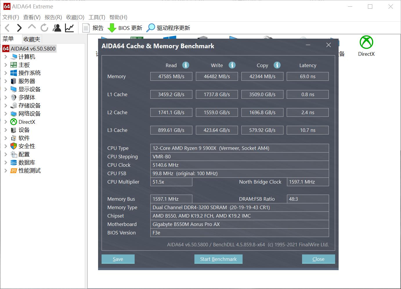Select the AIDA64 v6.50.5800 root node
This screenshot has height=289, width=401.
pos(29,49)
